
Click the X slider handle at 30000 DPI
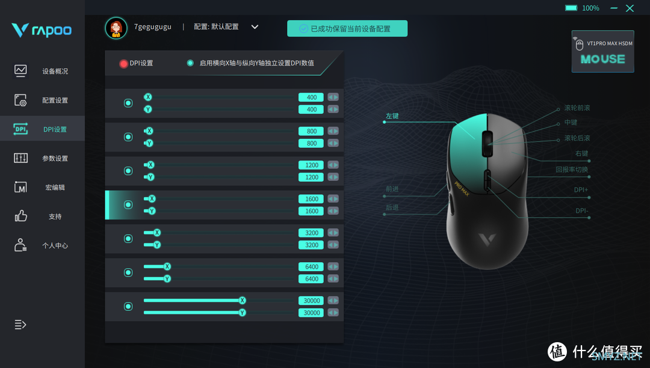pyautogui.click(x=242, y=301)
